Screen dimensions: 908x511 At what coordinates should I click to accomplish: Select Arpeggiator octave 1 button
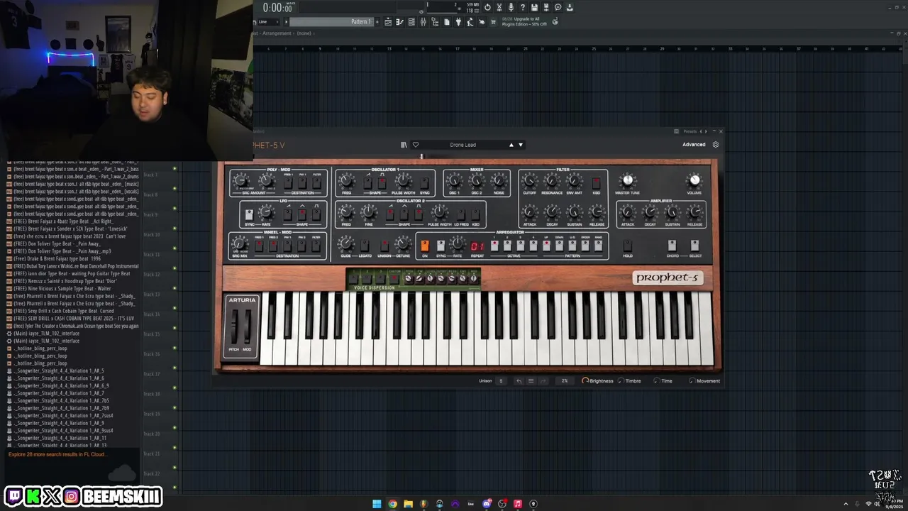click(494, 246)
